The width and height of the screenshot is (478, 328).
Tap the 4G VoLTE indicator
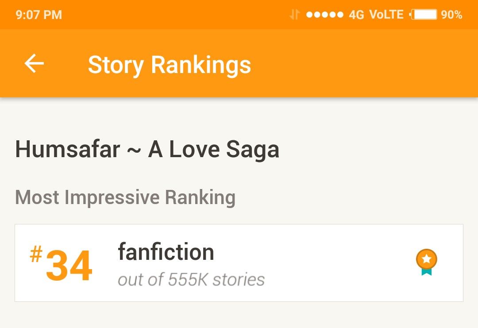point(376,14)
